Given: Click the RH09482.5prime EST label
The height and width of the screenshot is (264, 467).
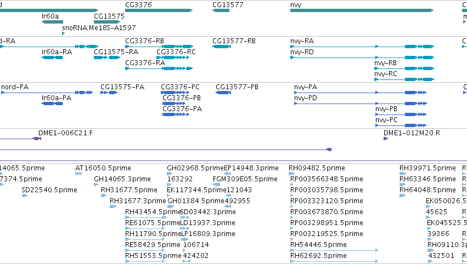Looking at the screenshot, I should [x=317, y=168].
